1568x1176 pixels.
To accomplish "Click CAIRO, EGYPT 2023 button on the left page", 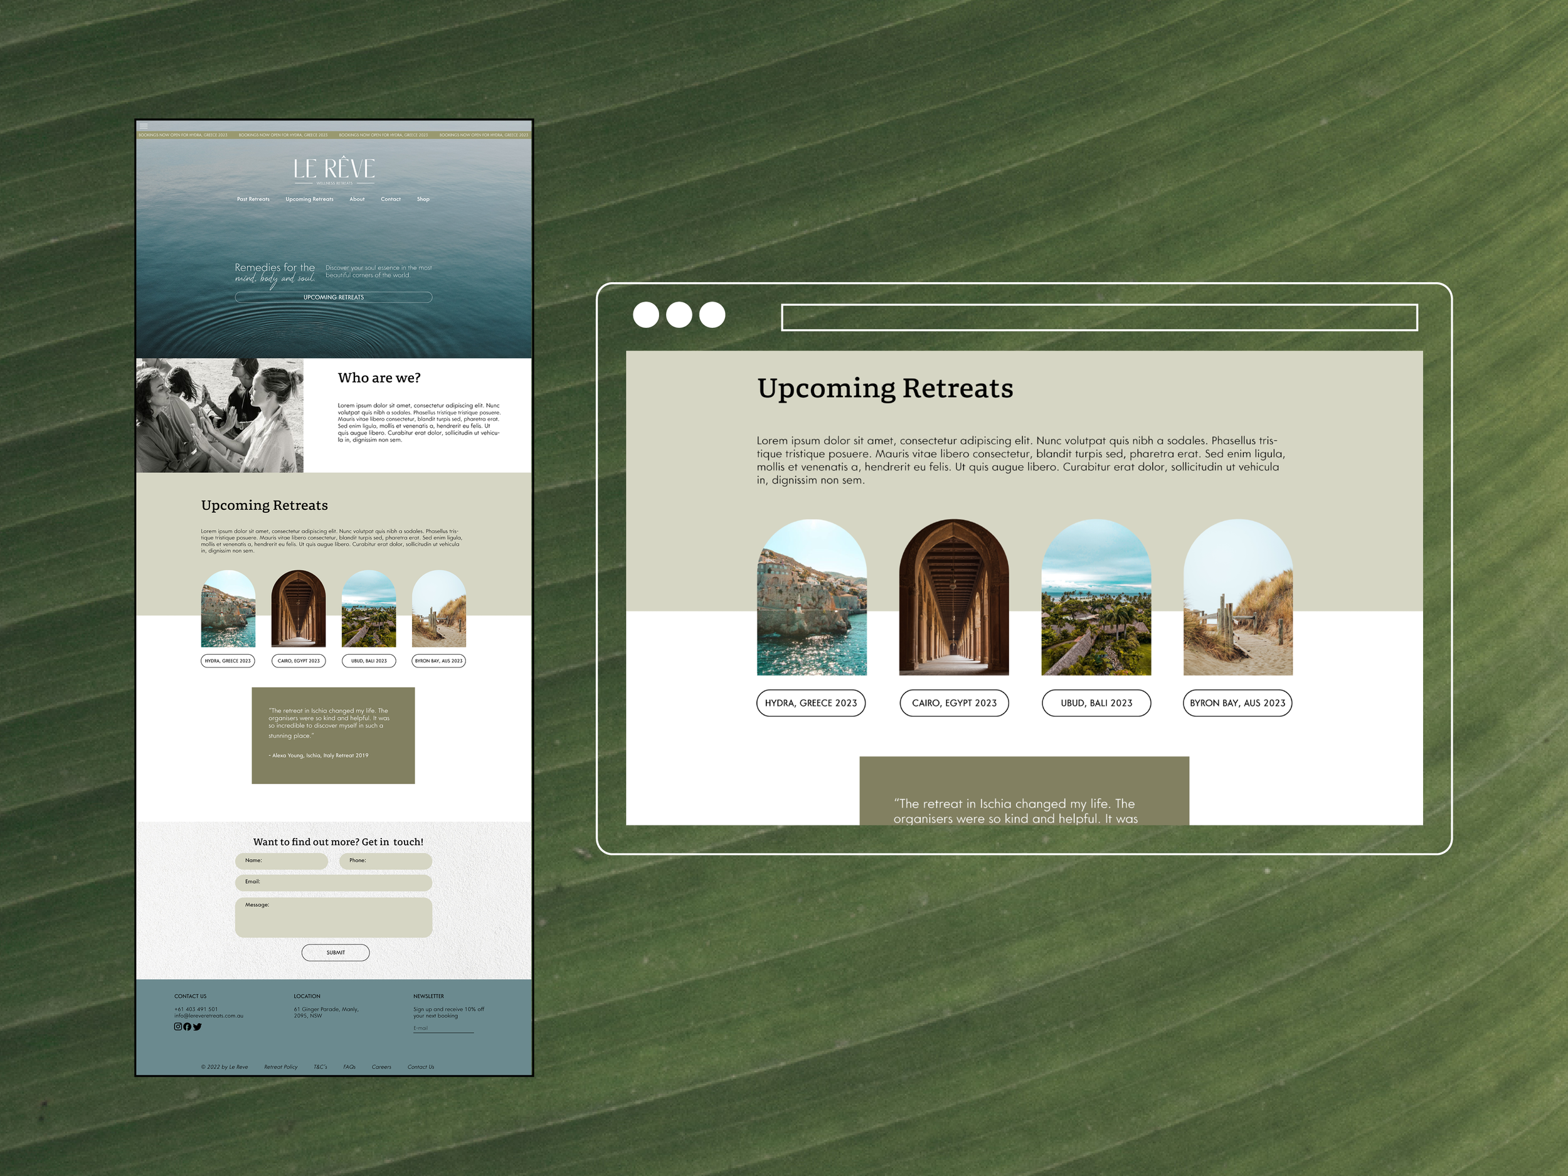I will click(x=299, y=660).
